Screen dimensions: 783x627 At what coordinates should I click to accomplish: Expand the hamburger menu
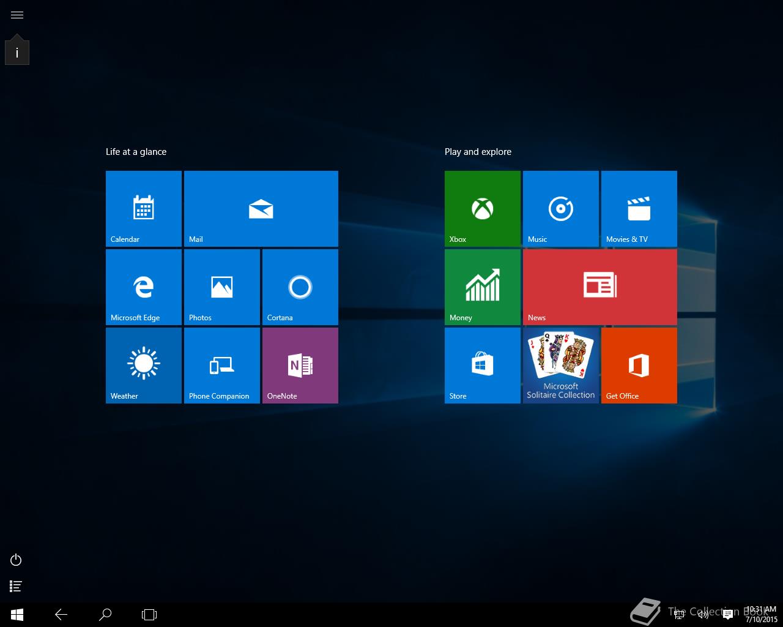pyautogui.click(x=17, y=15)
